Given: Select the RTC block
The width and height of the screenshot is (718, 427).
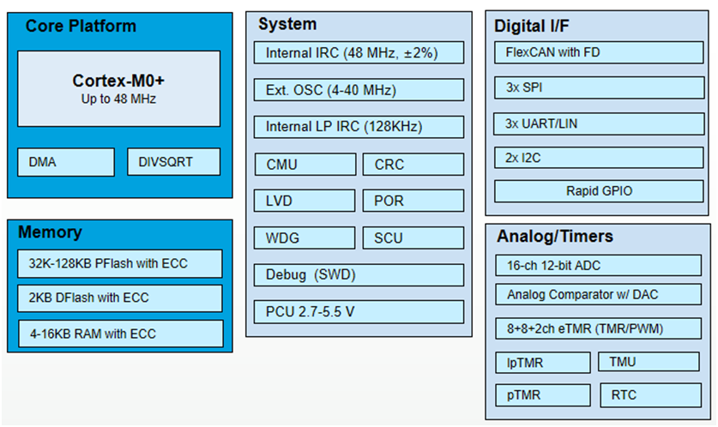Looking at the screenshot, I should click(x=649, y=395).
